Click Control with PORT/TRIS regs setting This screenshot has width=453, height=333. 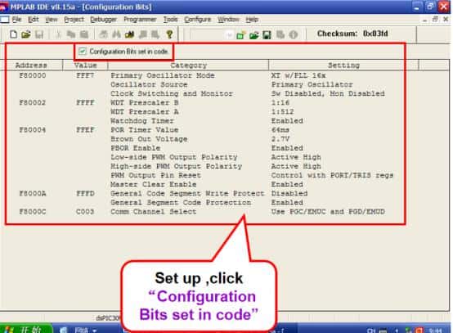click(x=332, y=175)
